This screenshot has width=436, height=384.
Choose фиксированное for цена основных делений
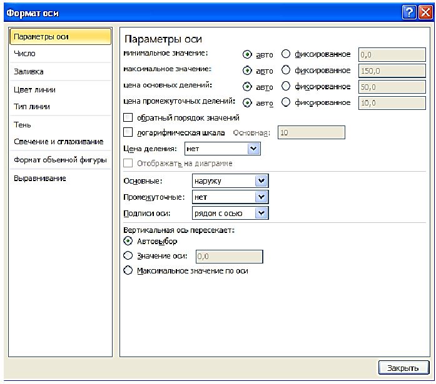[286, 86]
